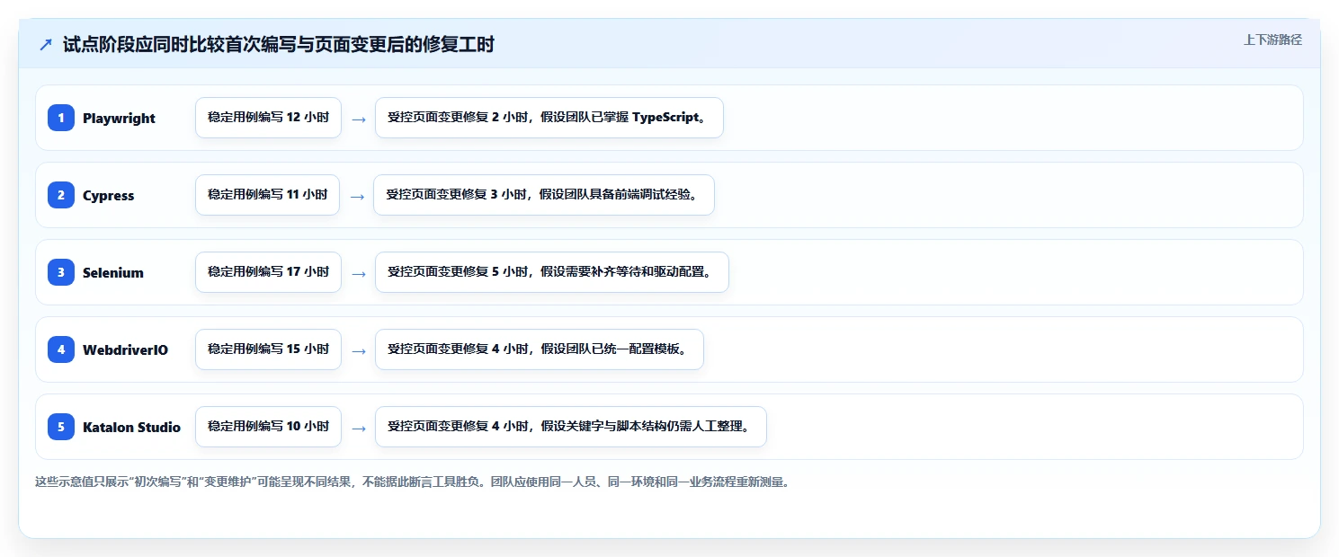This screenshot has width=1339, height=557.
Task: Click the 修复 3 小时 前端调试经验 box
Action: click(x=544, y=195)
